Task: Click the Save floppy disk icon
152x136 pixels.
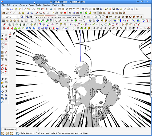Action: (11, 9)
